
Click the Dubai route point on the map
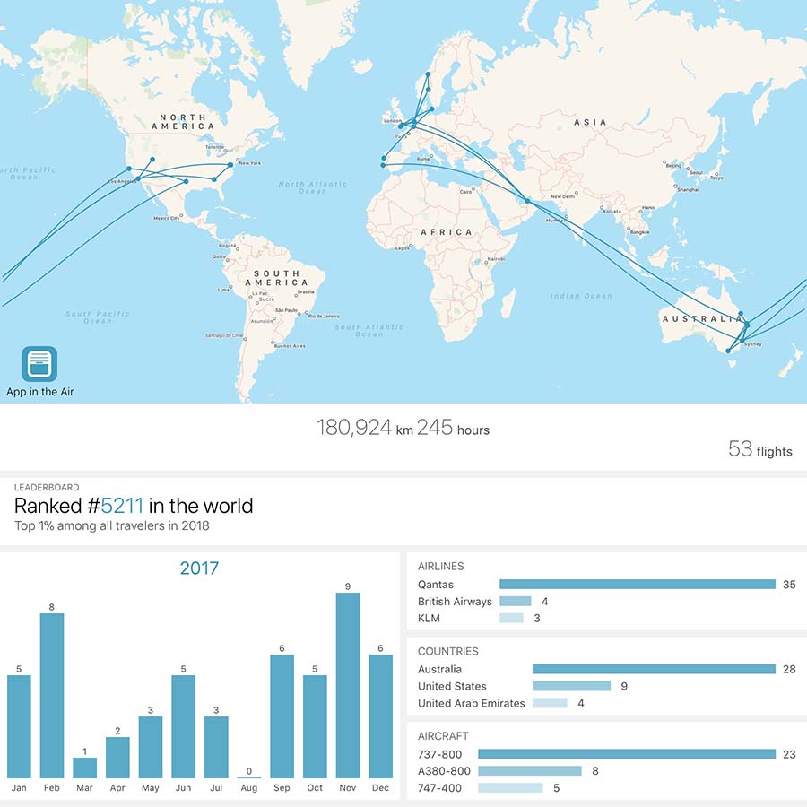click(527, 201)
